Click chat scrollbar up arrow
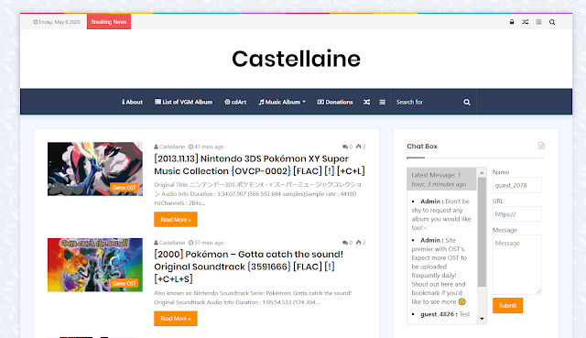The image size is (586, 338). coord(482,172)
